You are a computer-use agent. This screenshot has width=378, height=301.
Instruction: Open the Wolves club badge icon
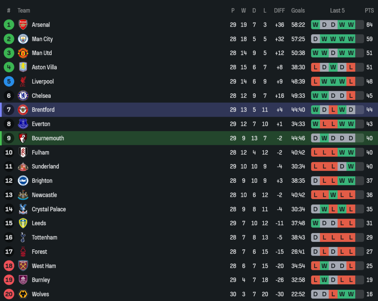[x=23, y=294]
